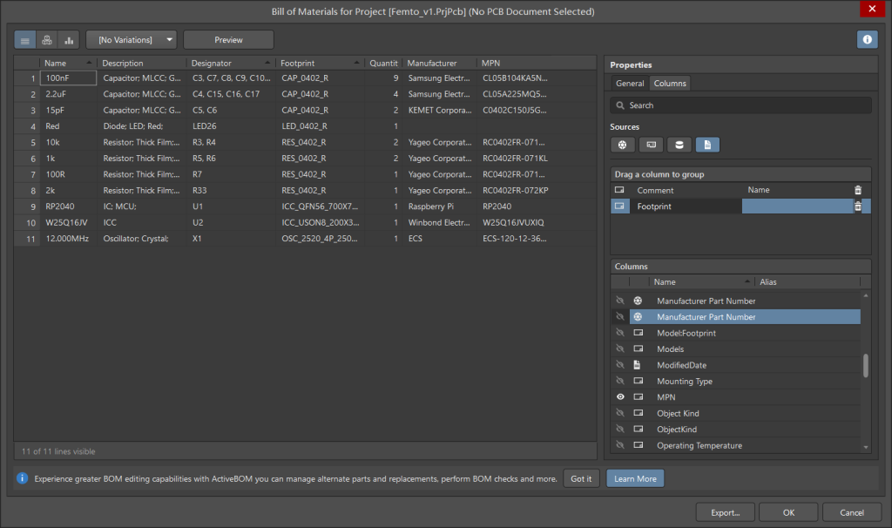Click the Comment row's parameter icon in grouping
Image resolution: width=892 pixels, height=528 pixels.
pyautogui.click(x=619, y=190)
